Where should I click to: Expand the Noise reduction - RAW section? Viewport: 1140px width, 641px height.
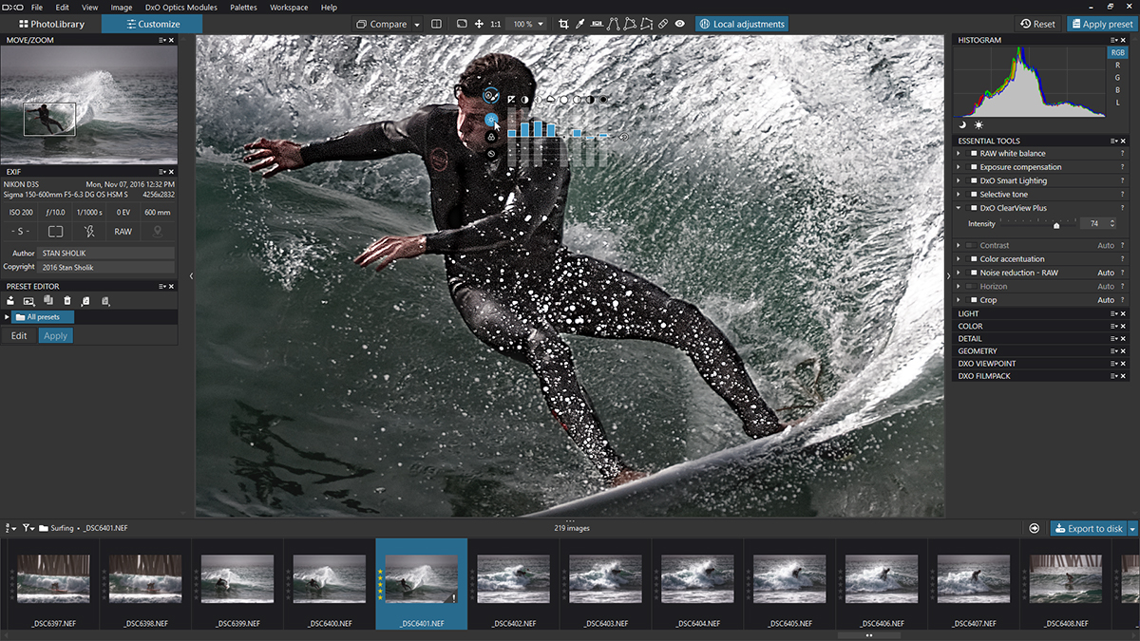[960, 273]
